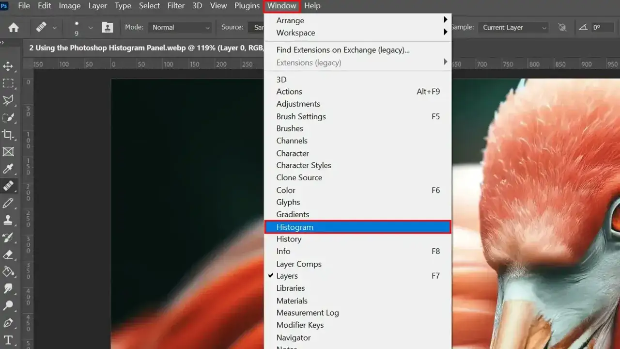The width and height of the screenshot is (620, 349).
Task: Choose Channels in the Window menu
Action: click(x=358, y=141)
